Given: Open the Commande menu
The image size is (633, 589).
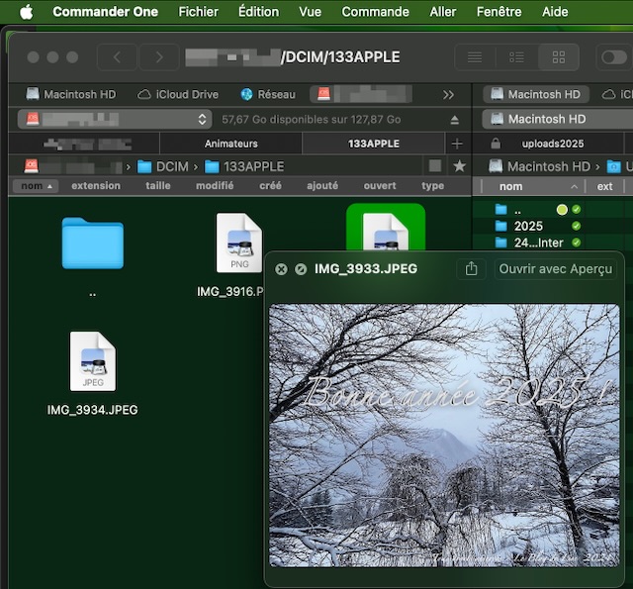Looking at the screenshot, I should click(x=375, y=12).
